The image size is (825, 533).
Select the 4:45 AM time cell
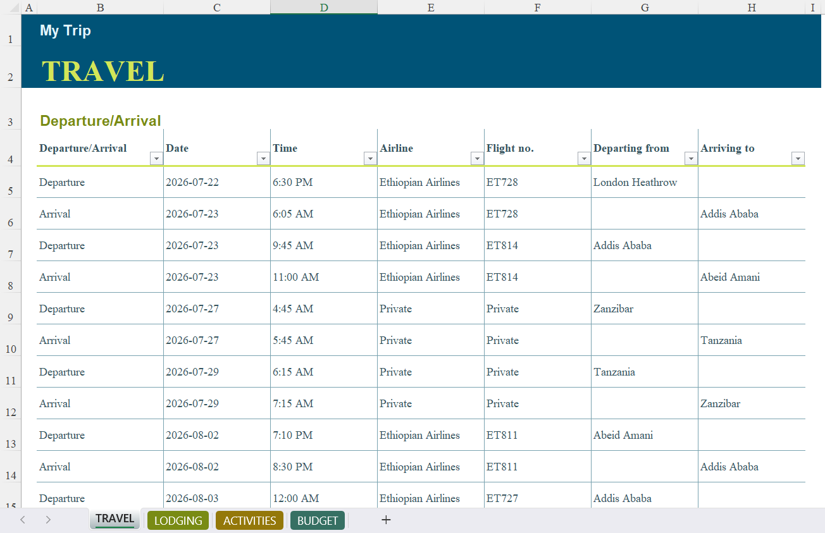pos(324,309)
